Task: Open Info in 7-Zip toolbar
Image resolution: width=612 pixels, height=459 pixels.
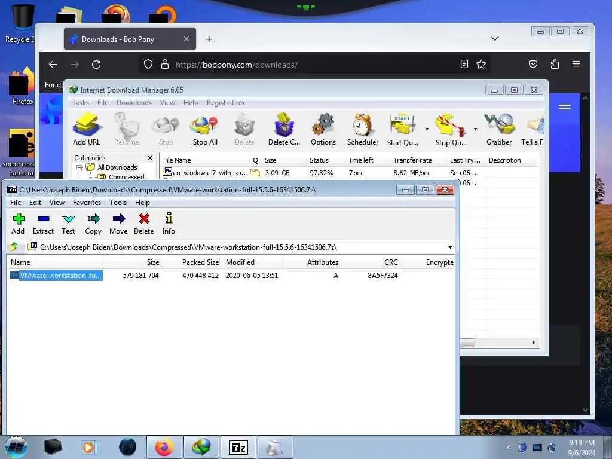Action: pos(169,224)
